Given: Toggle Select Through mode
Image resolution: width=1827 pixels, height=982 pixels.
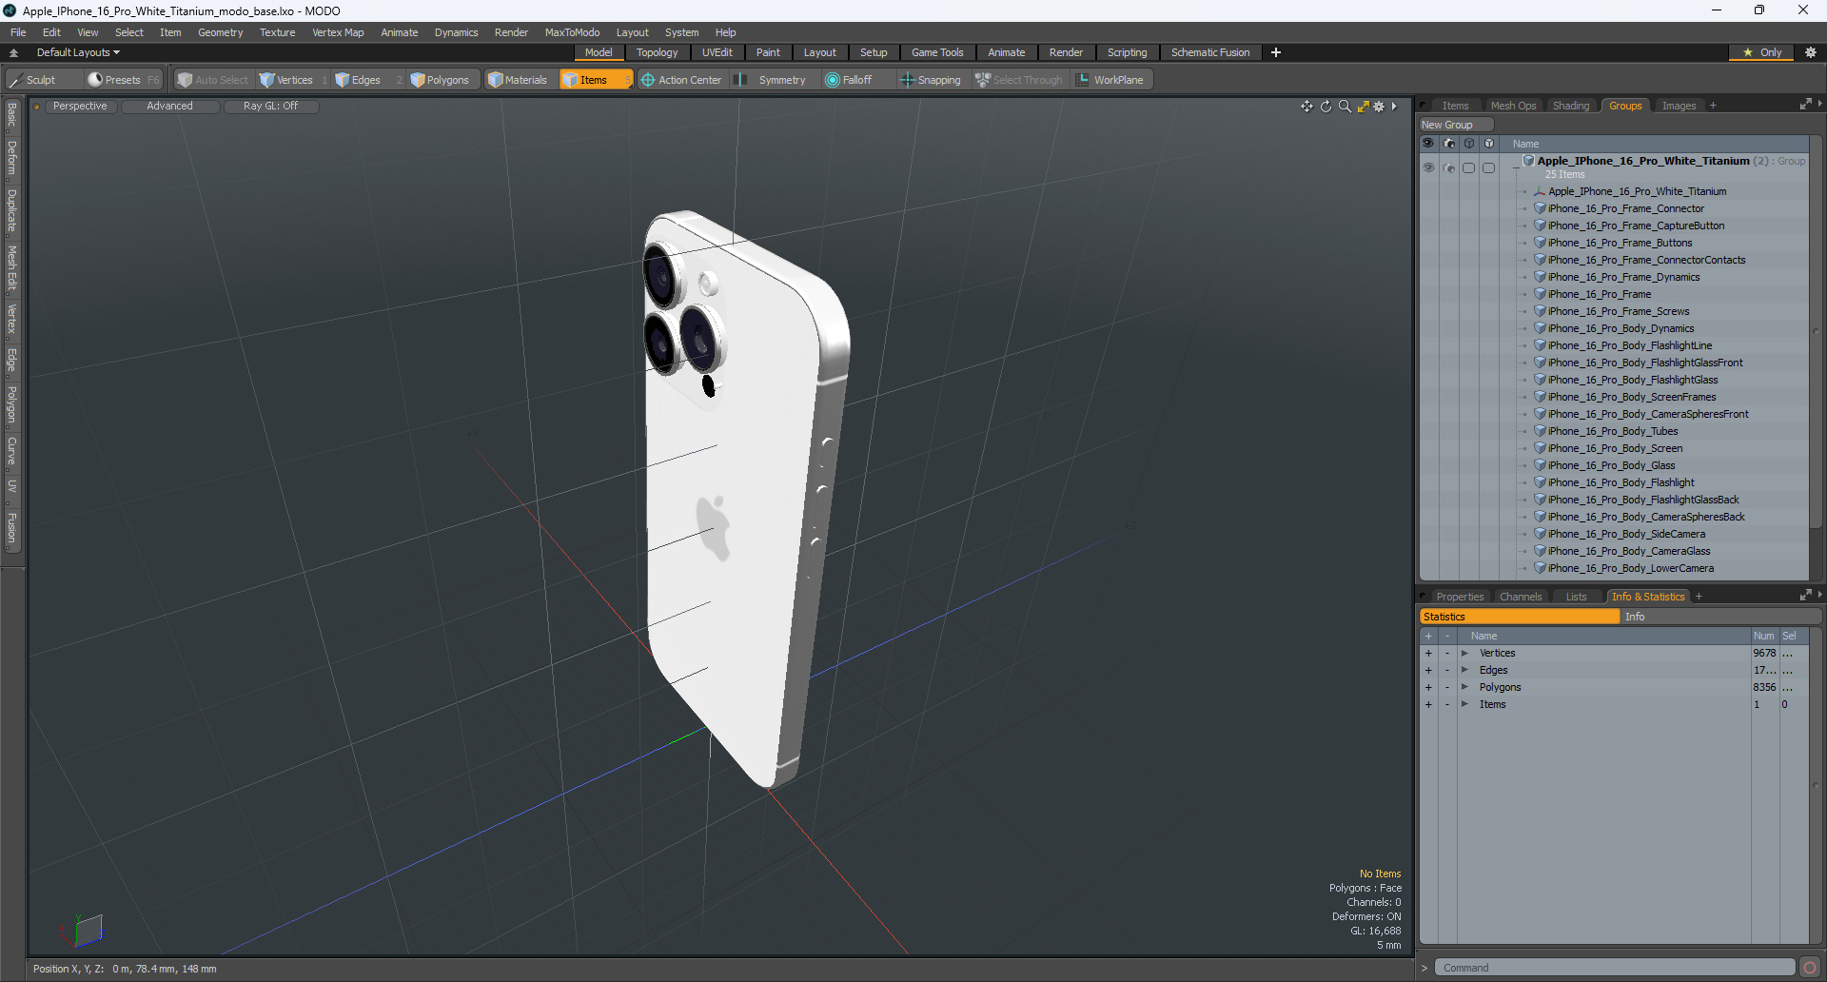Looking at the screenshot, I should coord(1019,80).
